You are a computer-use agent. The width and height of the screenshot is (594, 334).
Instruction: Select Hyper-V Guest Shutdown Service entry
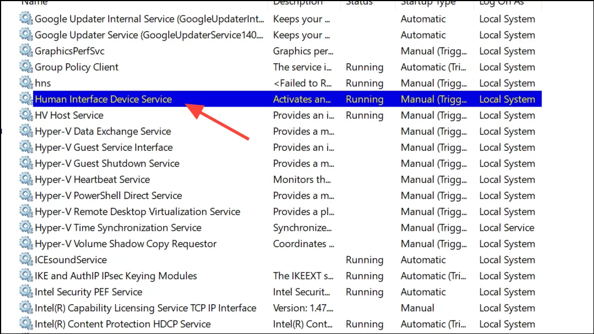280,163
